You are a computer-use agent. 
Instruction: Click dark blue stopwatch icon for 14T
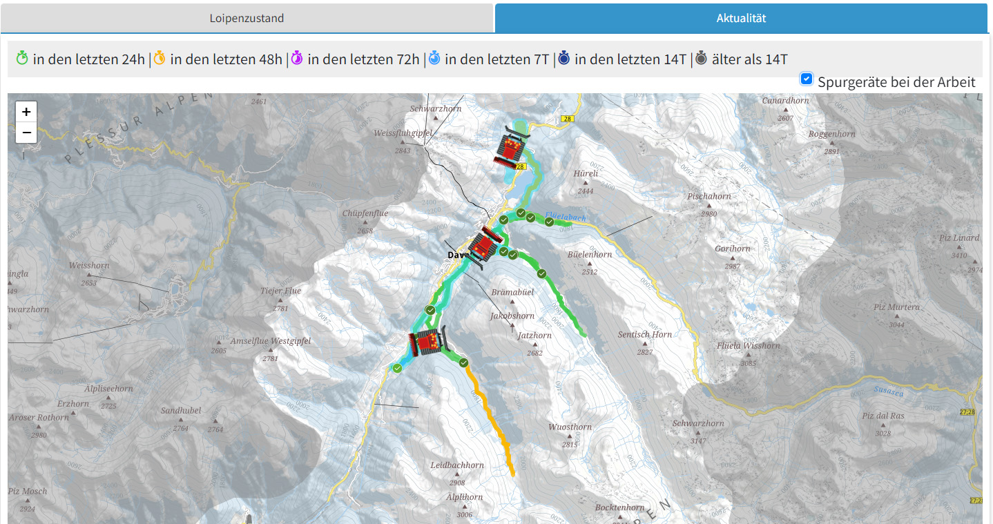563,59
